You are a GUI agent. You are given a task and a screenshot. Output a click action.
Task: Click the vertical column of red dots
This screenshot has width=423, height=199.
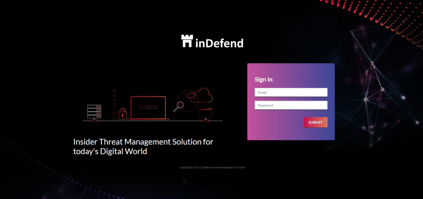(x=115, y=105)
